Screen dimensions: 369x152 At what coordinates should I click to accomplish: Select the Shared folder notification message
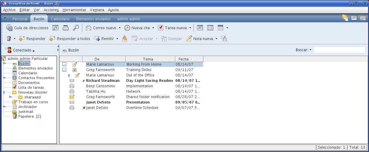click(148, 97)
